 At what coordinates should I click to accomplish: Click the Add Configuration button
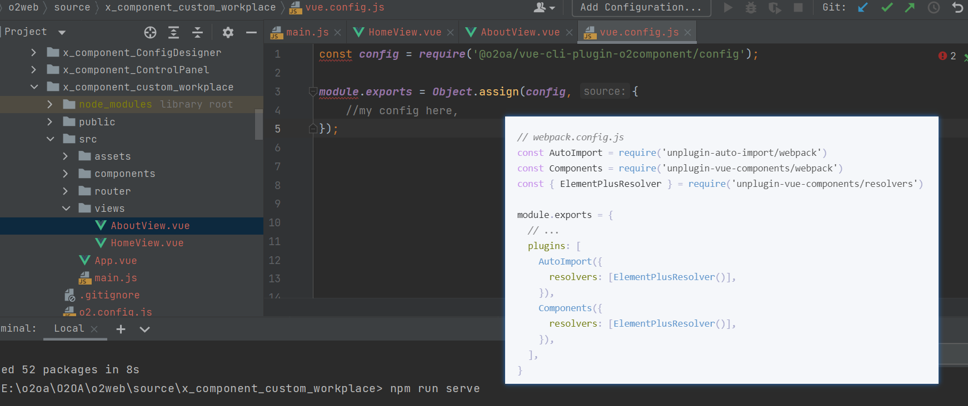(640, 8)
